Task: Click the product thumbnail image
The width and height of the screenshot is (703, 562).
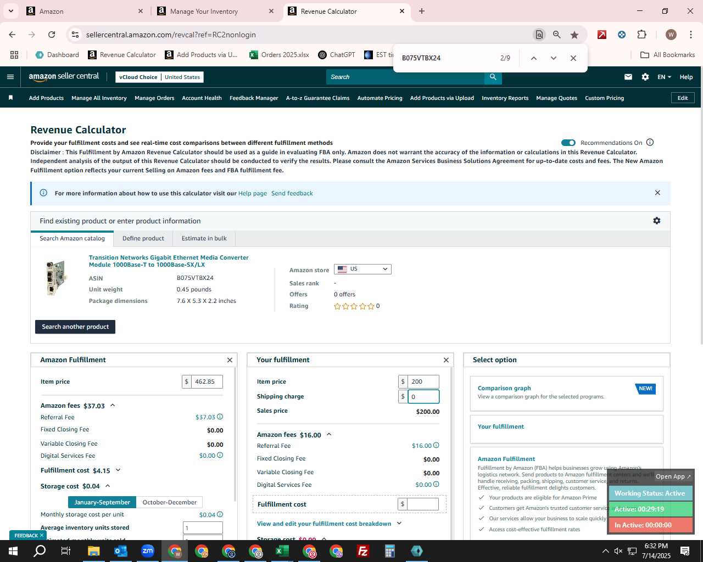Action: [56, 278]
